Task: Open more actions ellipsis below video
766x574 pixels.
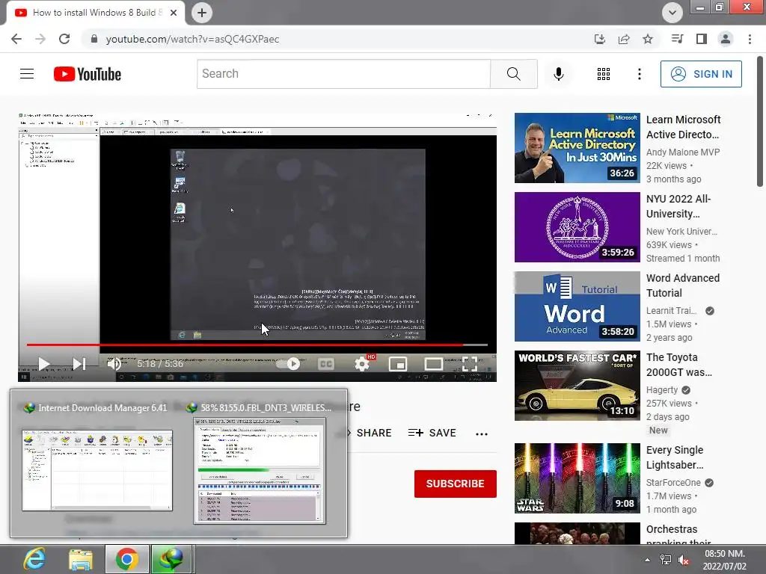Action: (x=482, y=434)
